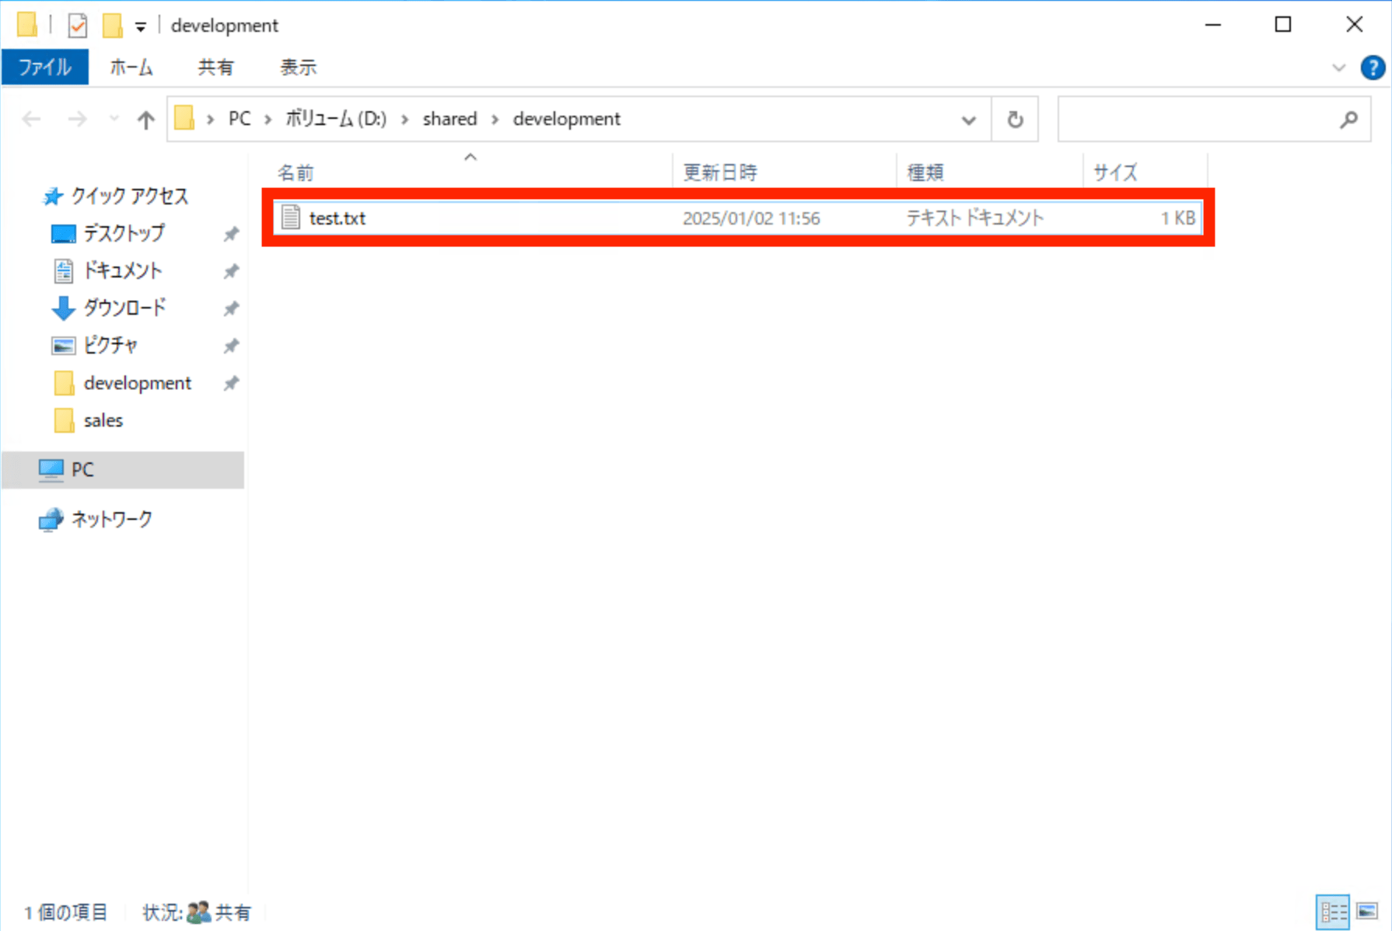Open the recent locations dropdown
The height and width of the screenshot is (931, 1392).
point(114,119)
